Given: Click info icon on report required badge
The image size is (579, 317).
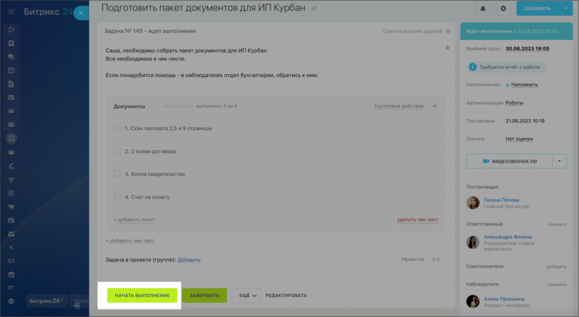Looking at the screenshot, I should 473,67.
